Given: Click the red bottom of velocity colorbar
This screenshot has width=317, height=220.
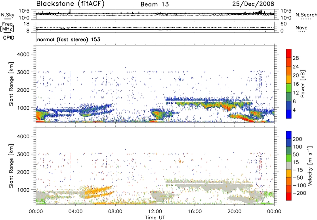Looking at the screenshot, I should tap(289, 197).
